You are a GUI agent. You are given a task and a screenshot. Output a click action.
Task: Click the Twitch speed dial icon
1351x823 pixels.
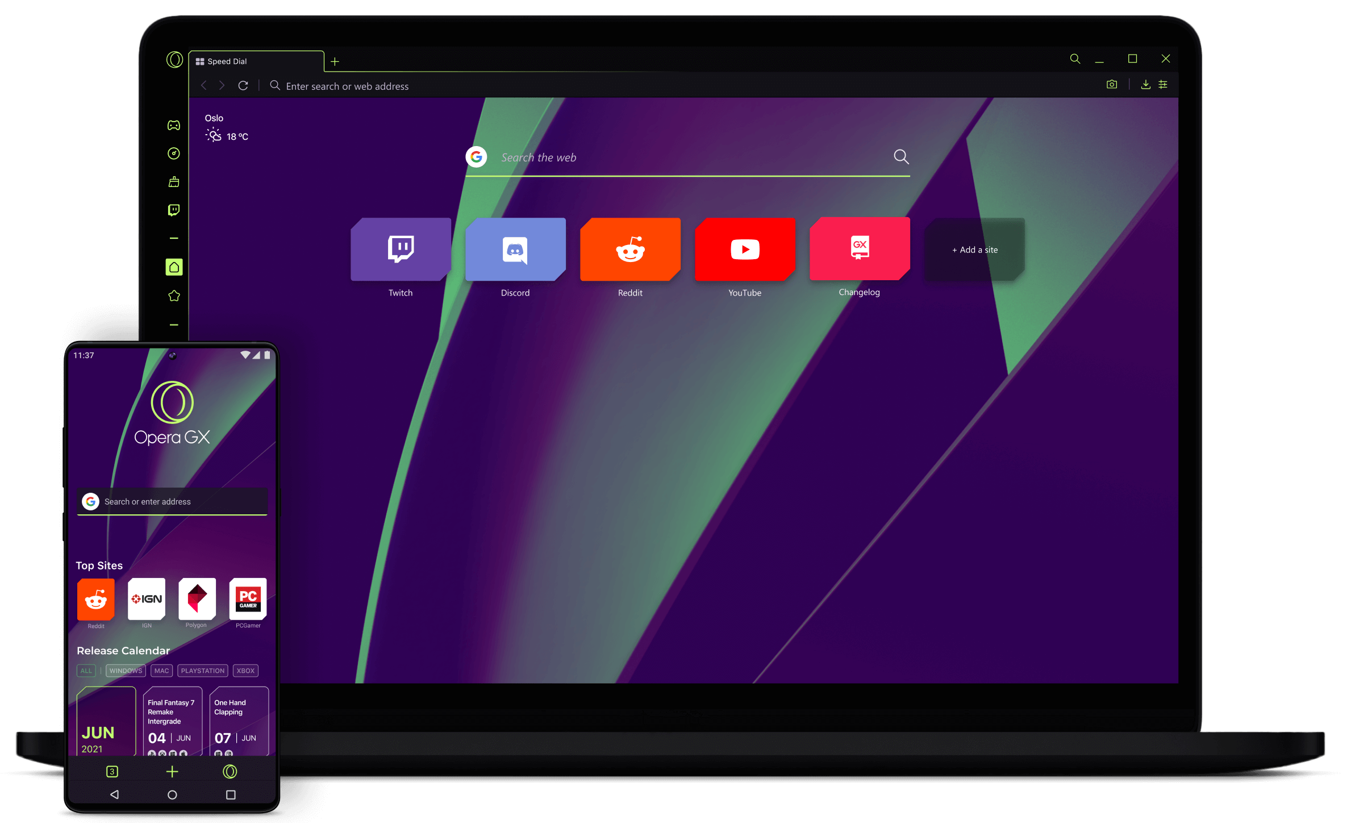coord(399,249)
